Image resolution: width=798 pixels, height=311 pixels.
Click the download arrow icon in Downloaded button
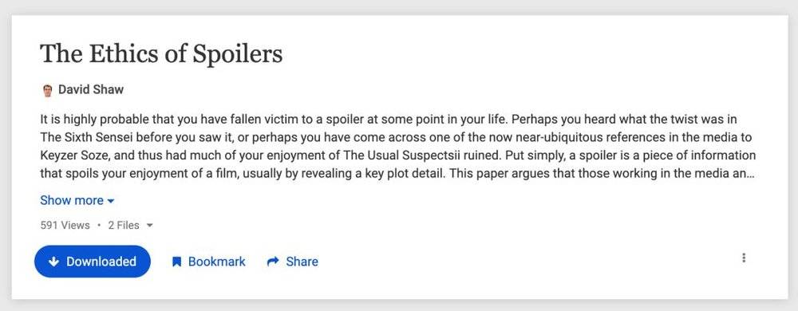coord(53,262)
